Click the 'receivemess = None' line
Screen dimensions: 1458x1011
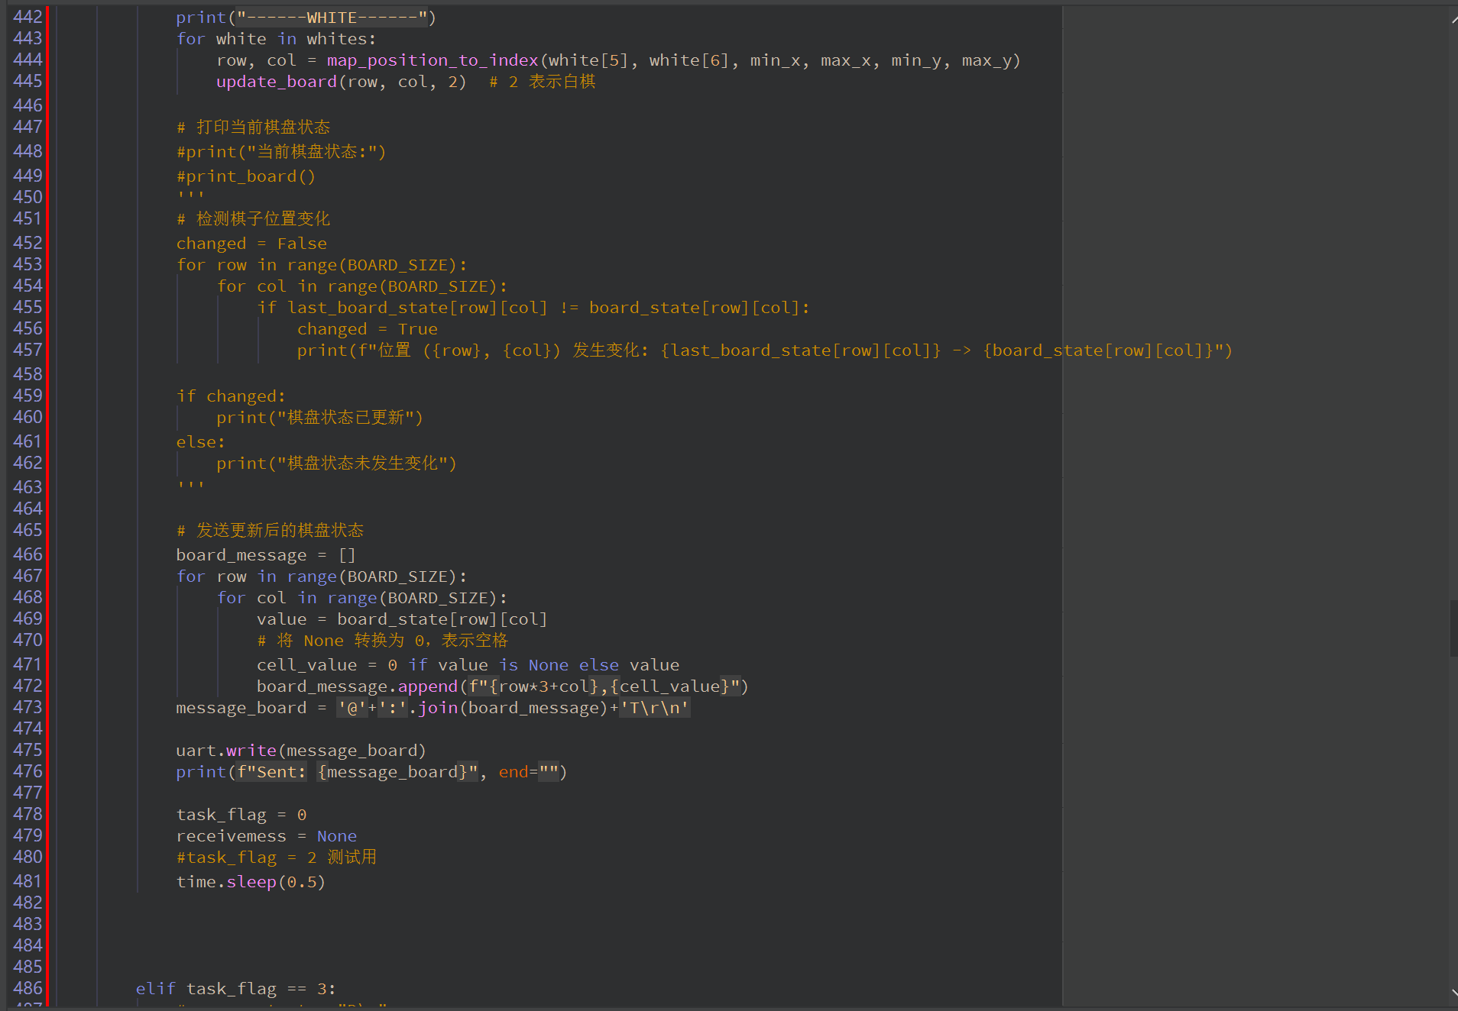coord(266,836)
